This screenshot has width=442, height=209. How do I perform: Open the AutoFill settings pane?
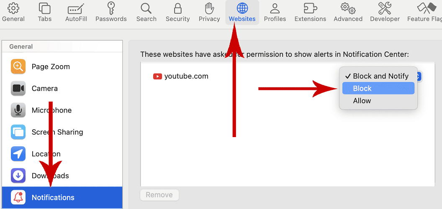(75, 12)
